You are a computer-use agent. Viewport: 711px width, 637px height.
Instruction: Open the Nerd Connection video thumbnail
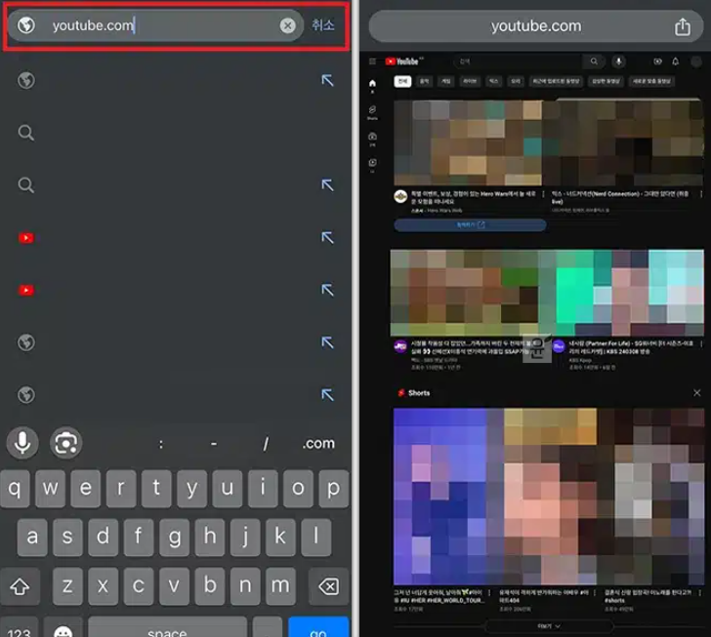click(x=623, y=142)
